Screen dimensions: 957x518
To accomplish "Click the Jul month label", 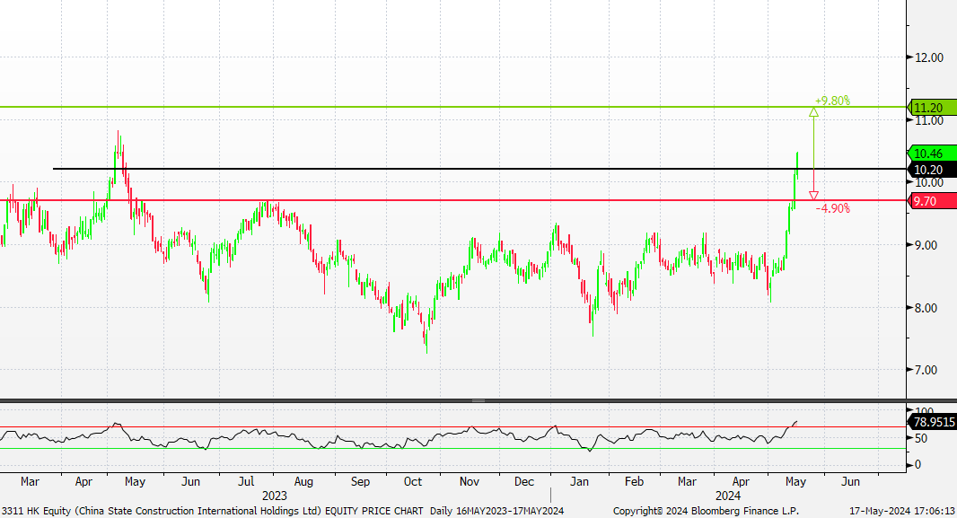I will [x=246, y=481].
